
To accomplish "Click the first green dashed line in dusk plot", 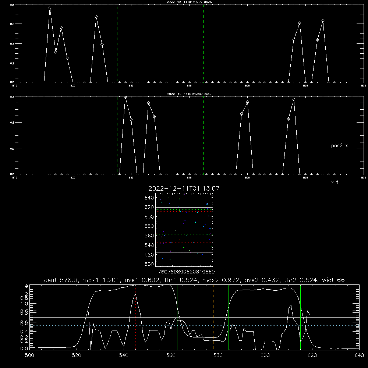I will [117, 136].
